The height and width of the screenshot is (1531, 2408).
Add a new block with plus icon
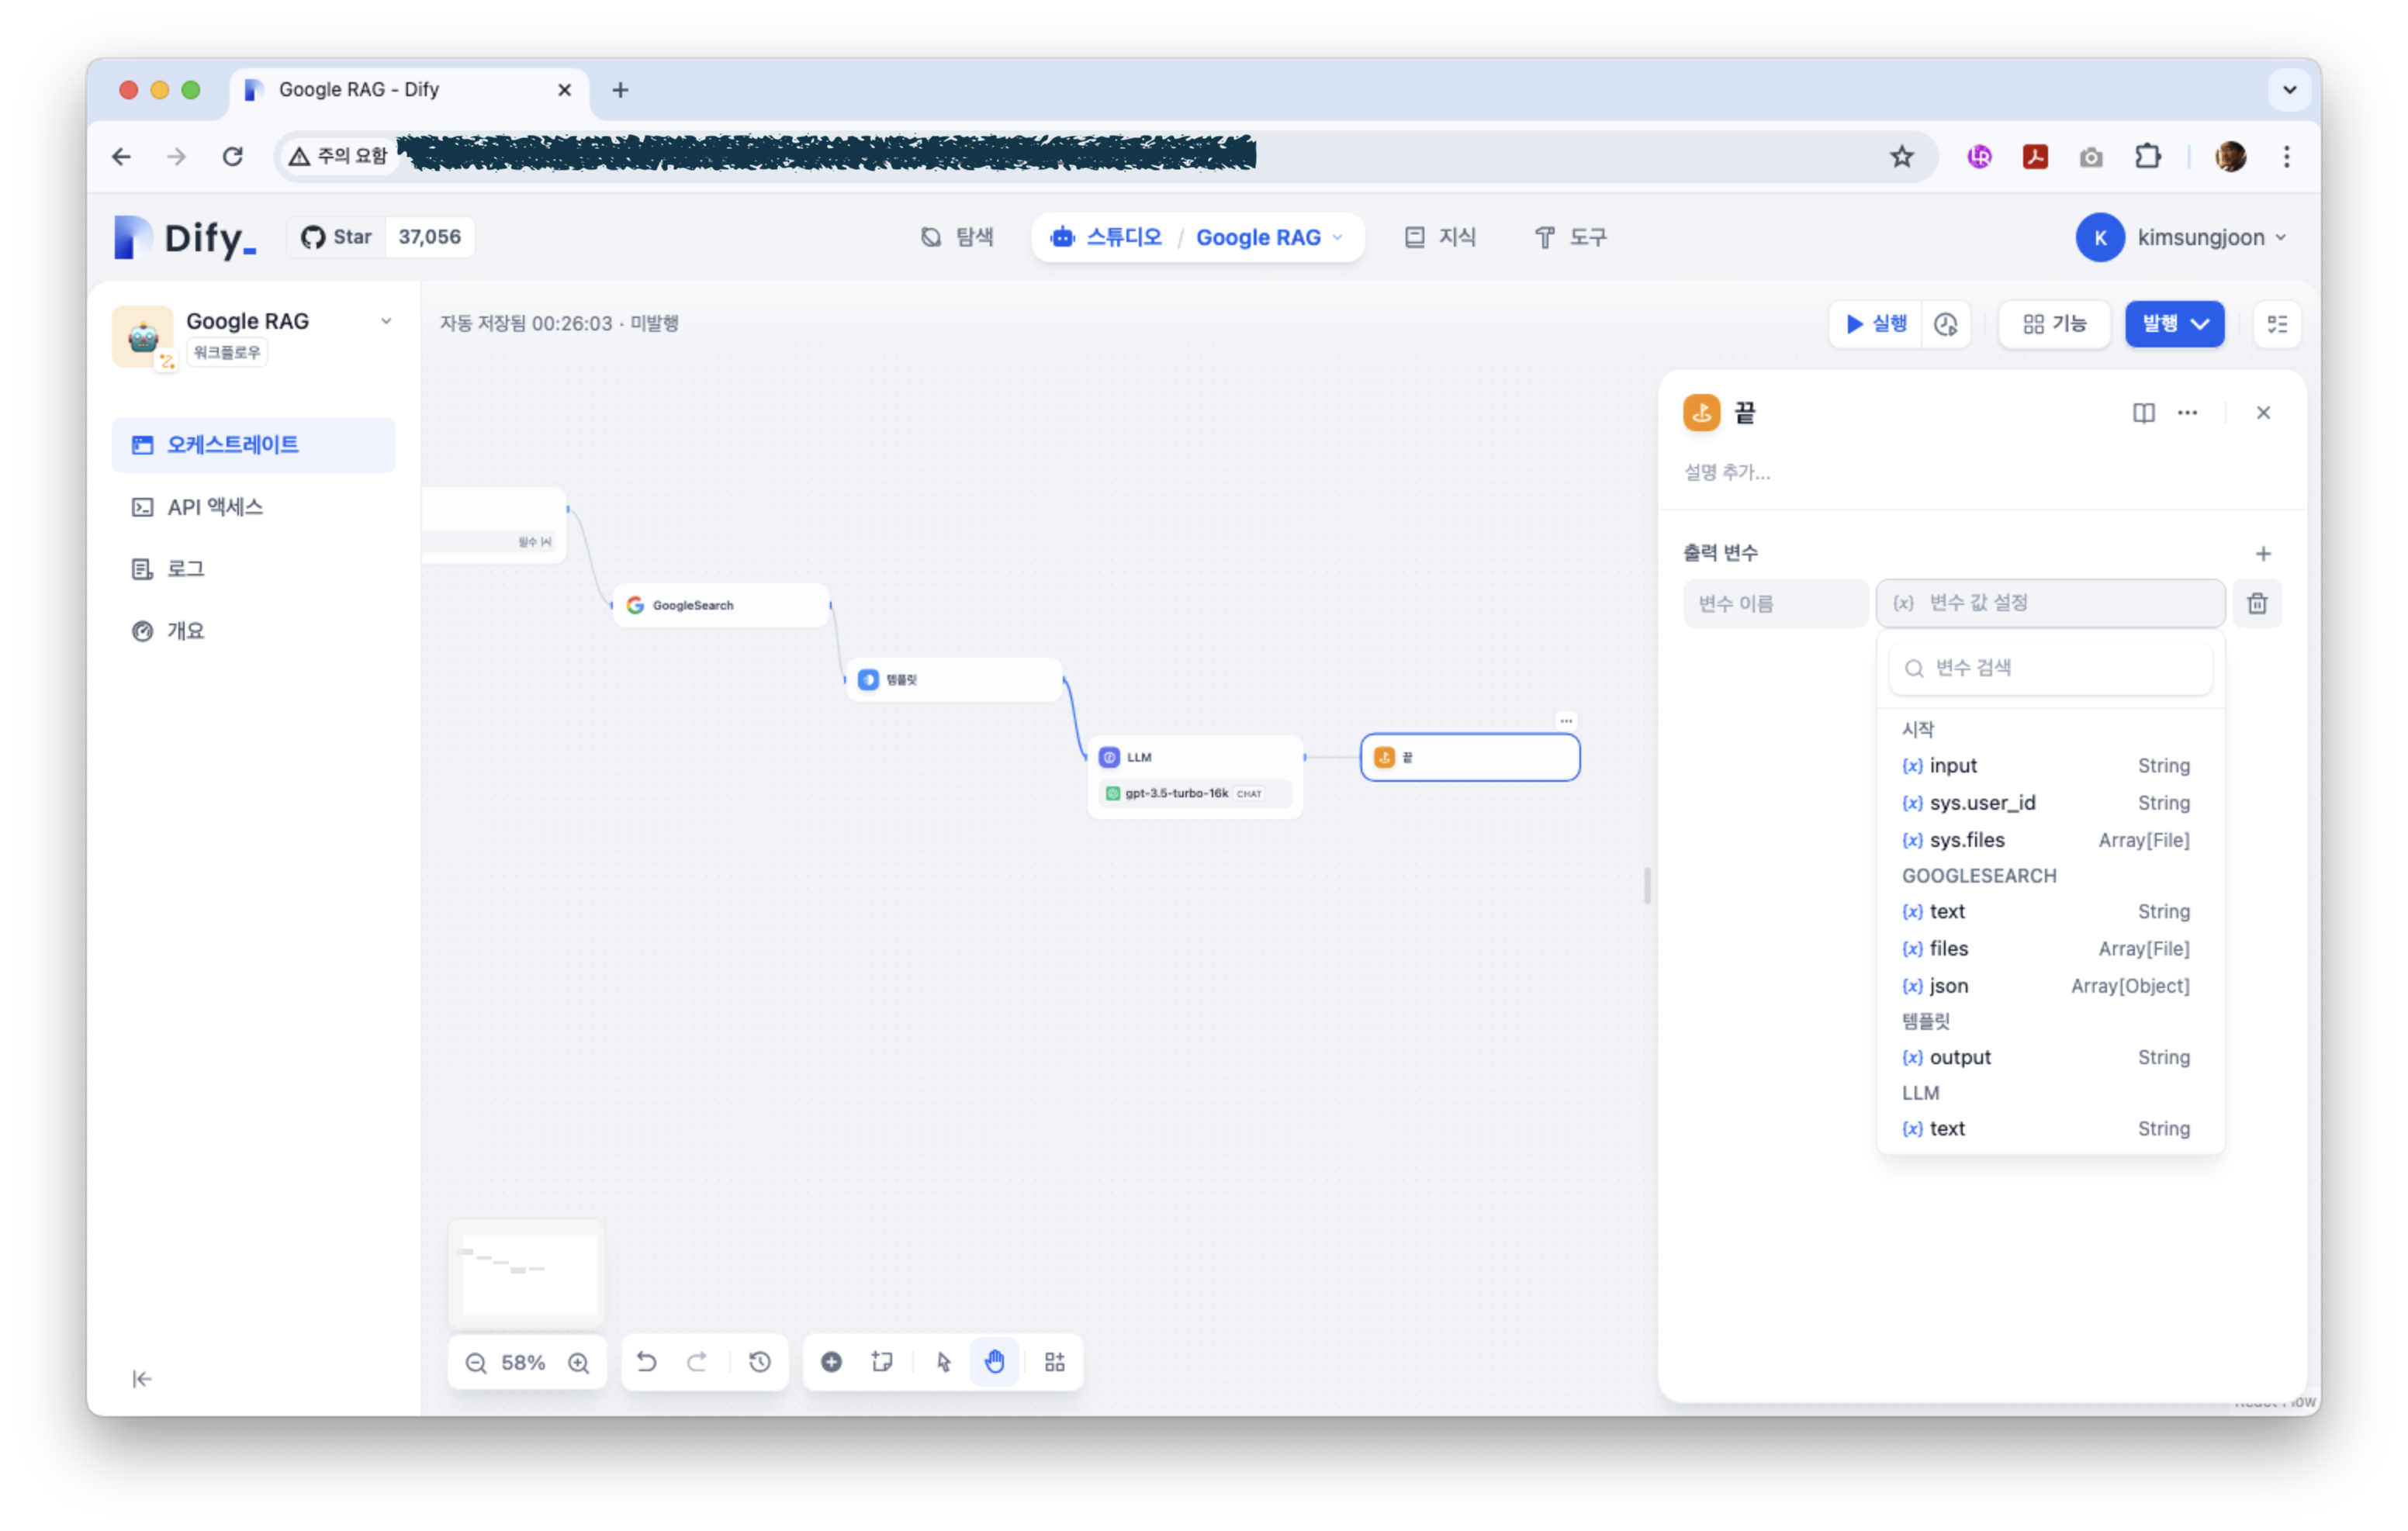pos(831,1361)
